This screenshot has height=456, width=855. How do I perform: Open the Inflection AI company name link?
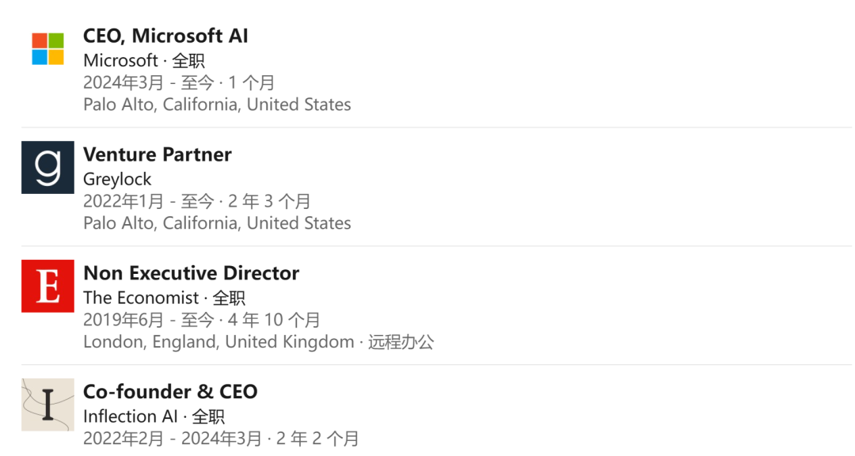coord(131,416)
